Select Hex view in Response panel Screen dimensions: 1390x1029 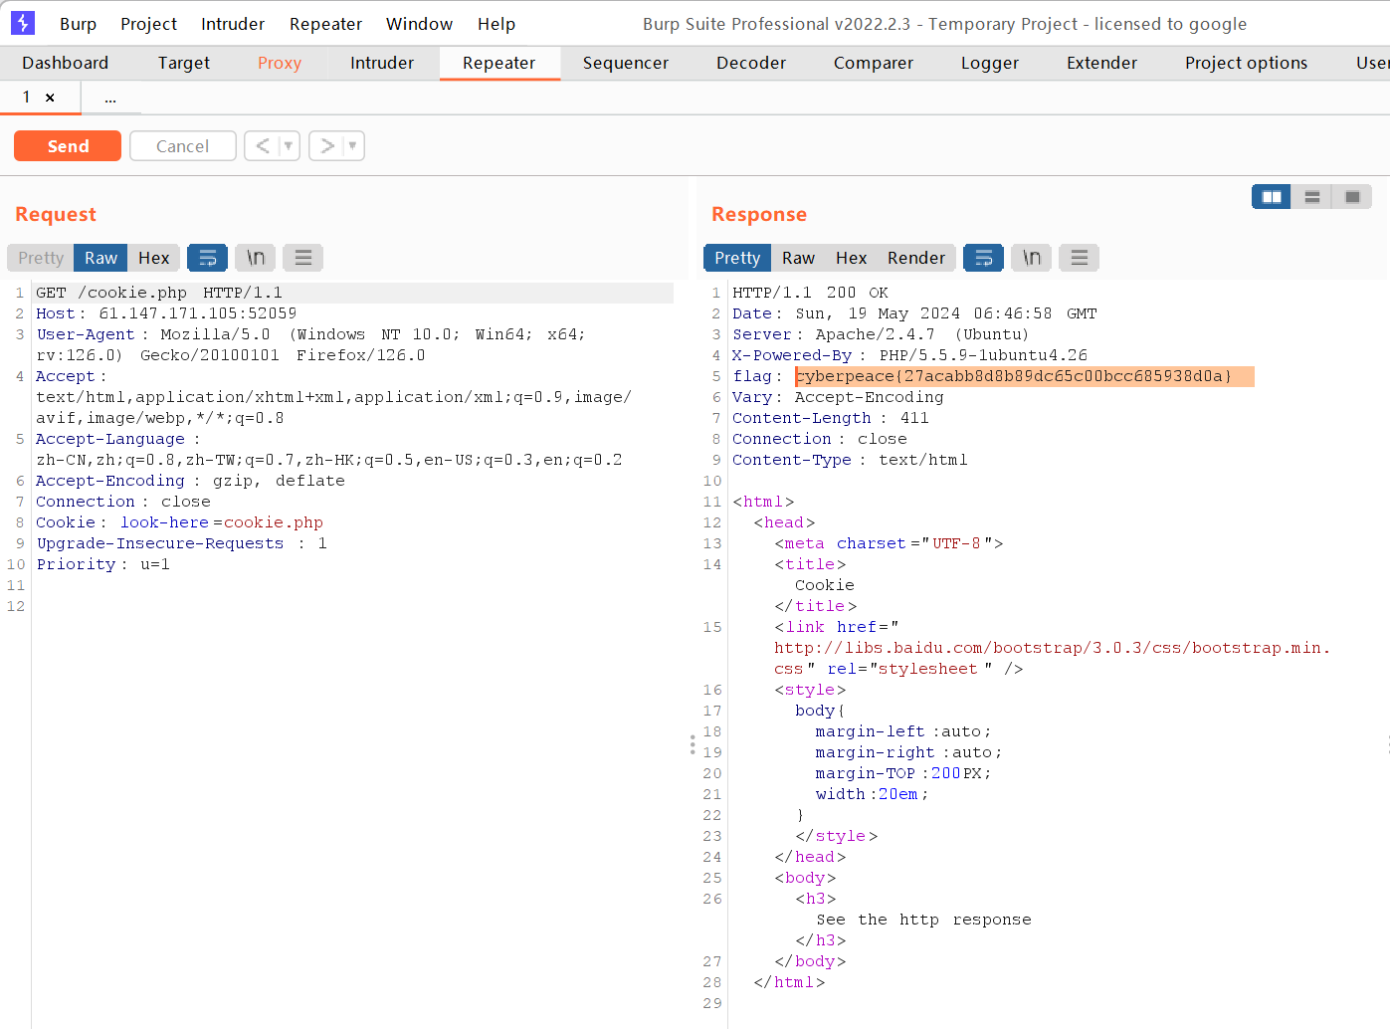[852, 258]
